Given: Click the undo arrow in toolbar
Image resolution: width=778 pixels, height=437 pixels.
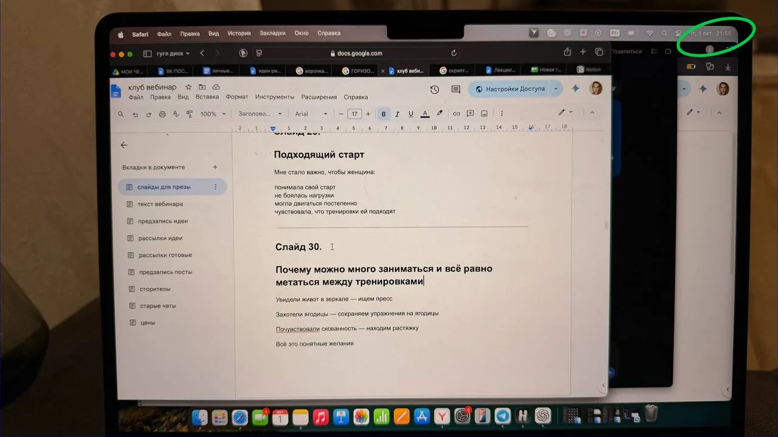Looking at the screenshot, I should pyautogui.click(x=135, y=113).
